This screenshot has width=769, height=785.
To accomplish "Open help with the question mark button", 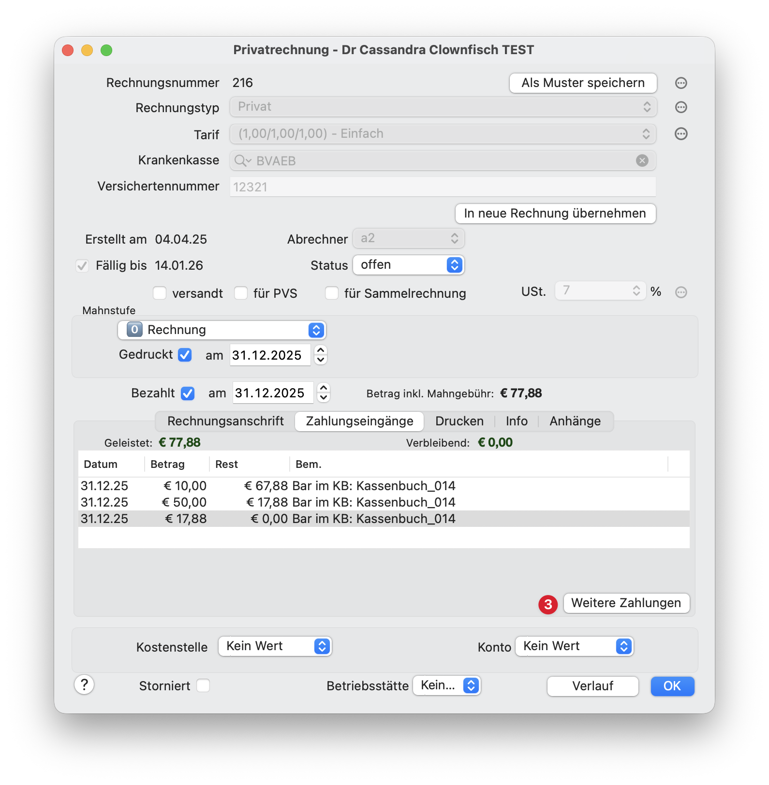I will [84, 685].
